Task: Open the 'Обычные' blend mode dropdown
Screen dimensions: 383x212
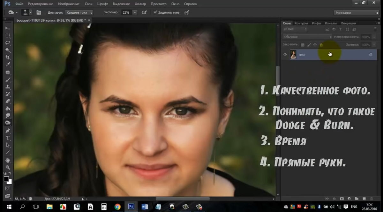Action: pyautogui.click(x=308, y=37)
